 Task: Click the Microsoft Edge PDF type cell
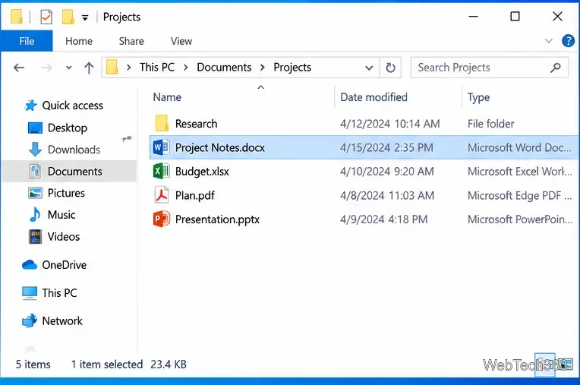(519, 195)
